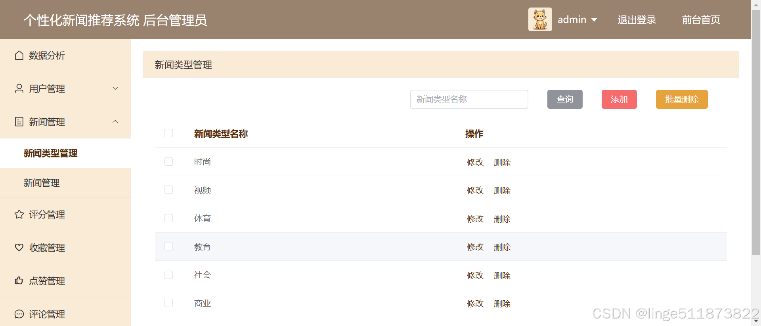761x326 pixels.
Task: Check the checkbox for 时尚 row
Action: click(x=168, y=161)
